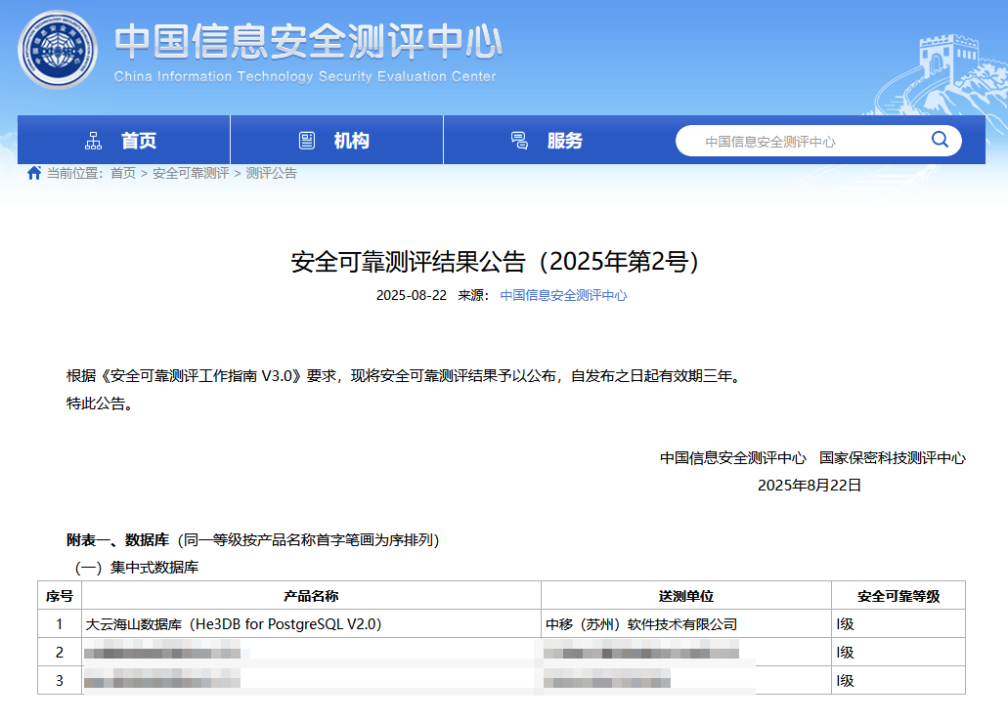Click the publish date 2025-08-22
1008x723 pixels.
(x=412, y=295)
